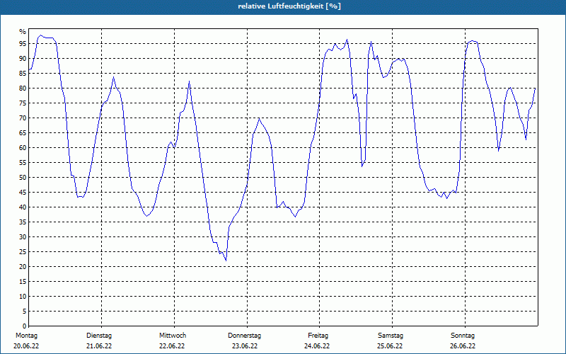This screenshot has height=354, width=566.
Task: Click the y-axis value '15'
Action: (x=23, y=281)
